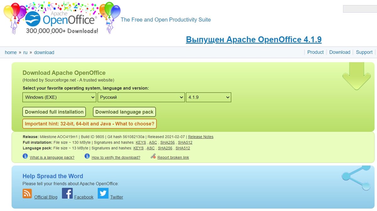Screen dimensions: 377x211
Task: Open ASC link for Full installation
Action: pos(153,143)
